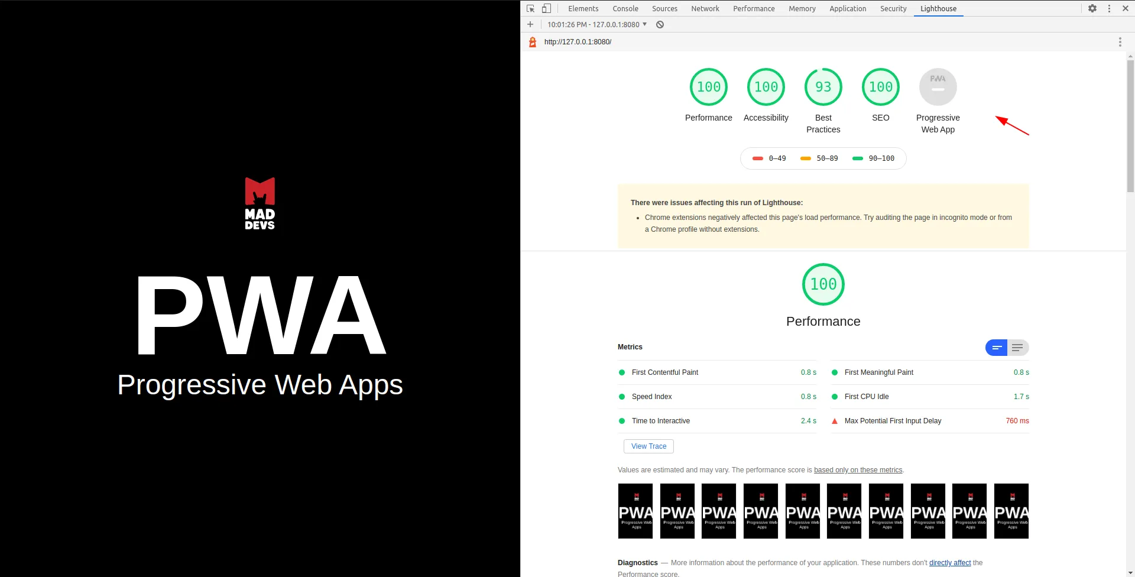Open the Memory tab
Image resolution: width=1135 pixels, height=577 pixels.
coord(802,8)
